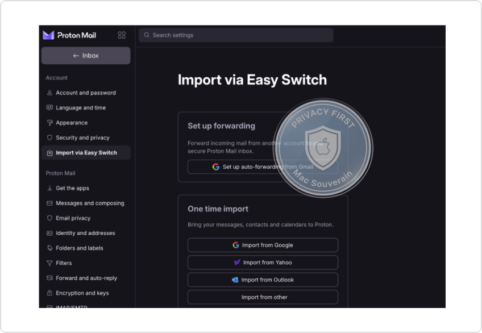Click the Import via Easy Switch icon

point(49,153)
